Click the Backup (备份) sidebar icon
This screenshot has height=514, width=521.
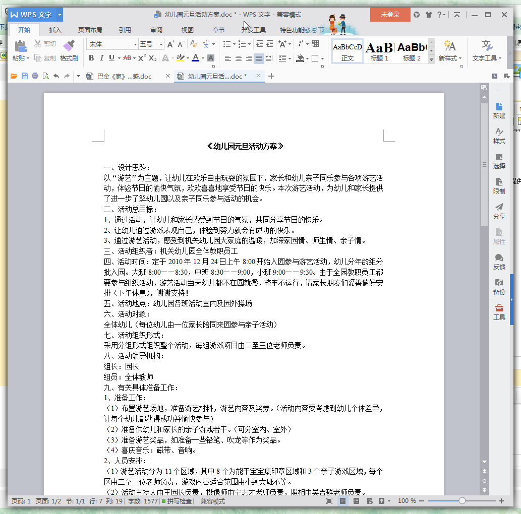(499, 287)
